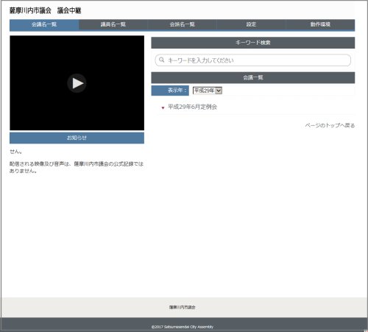The width and height of the screenshot is (368, 332).
Task: Follow the ページのトップへ戻る link
Action: point(330,125)
